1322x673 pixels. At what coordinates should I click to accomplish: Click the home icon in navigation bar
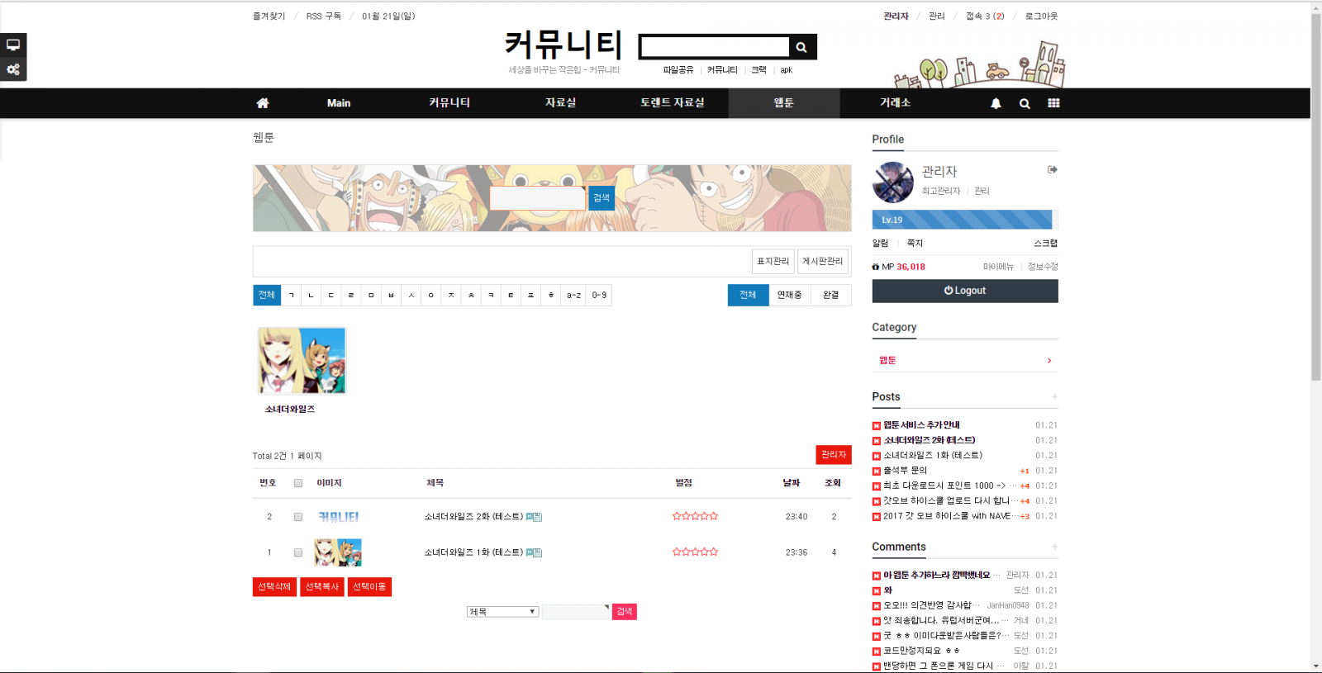(x=263, y=103)
